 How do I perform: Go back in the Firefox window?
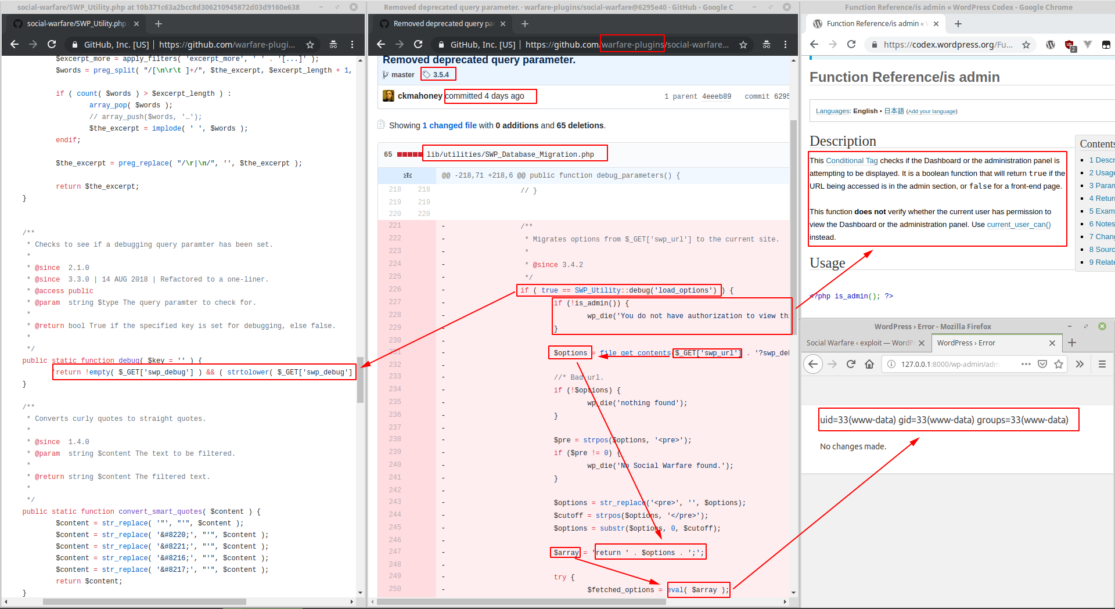click(813, 364)
